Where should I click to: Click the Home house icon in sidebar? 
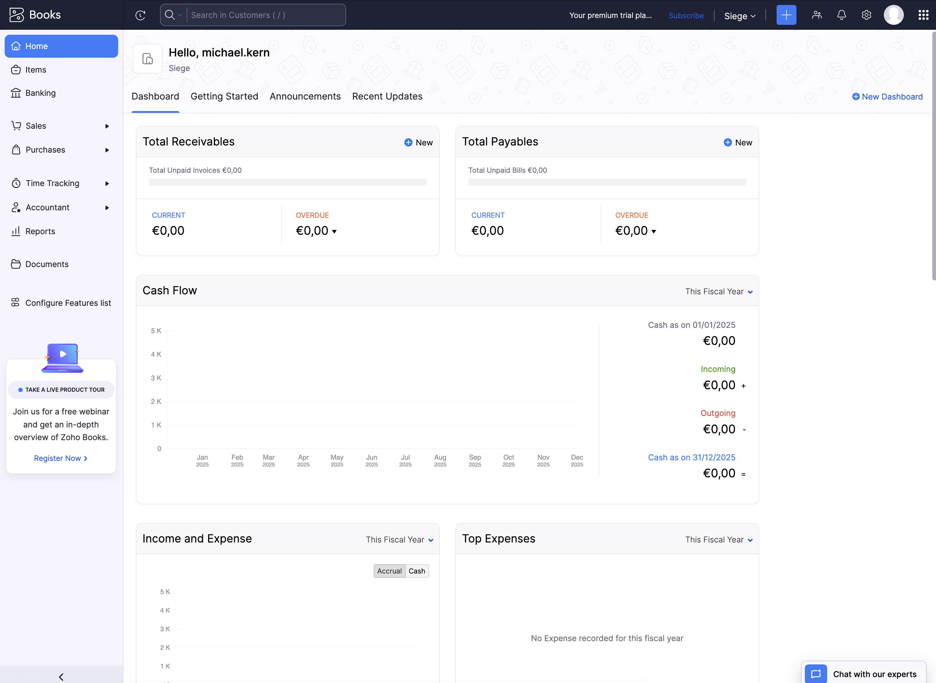[16, 46]
